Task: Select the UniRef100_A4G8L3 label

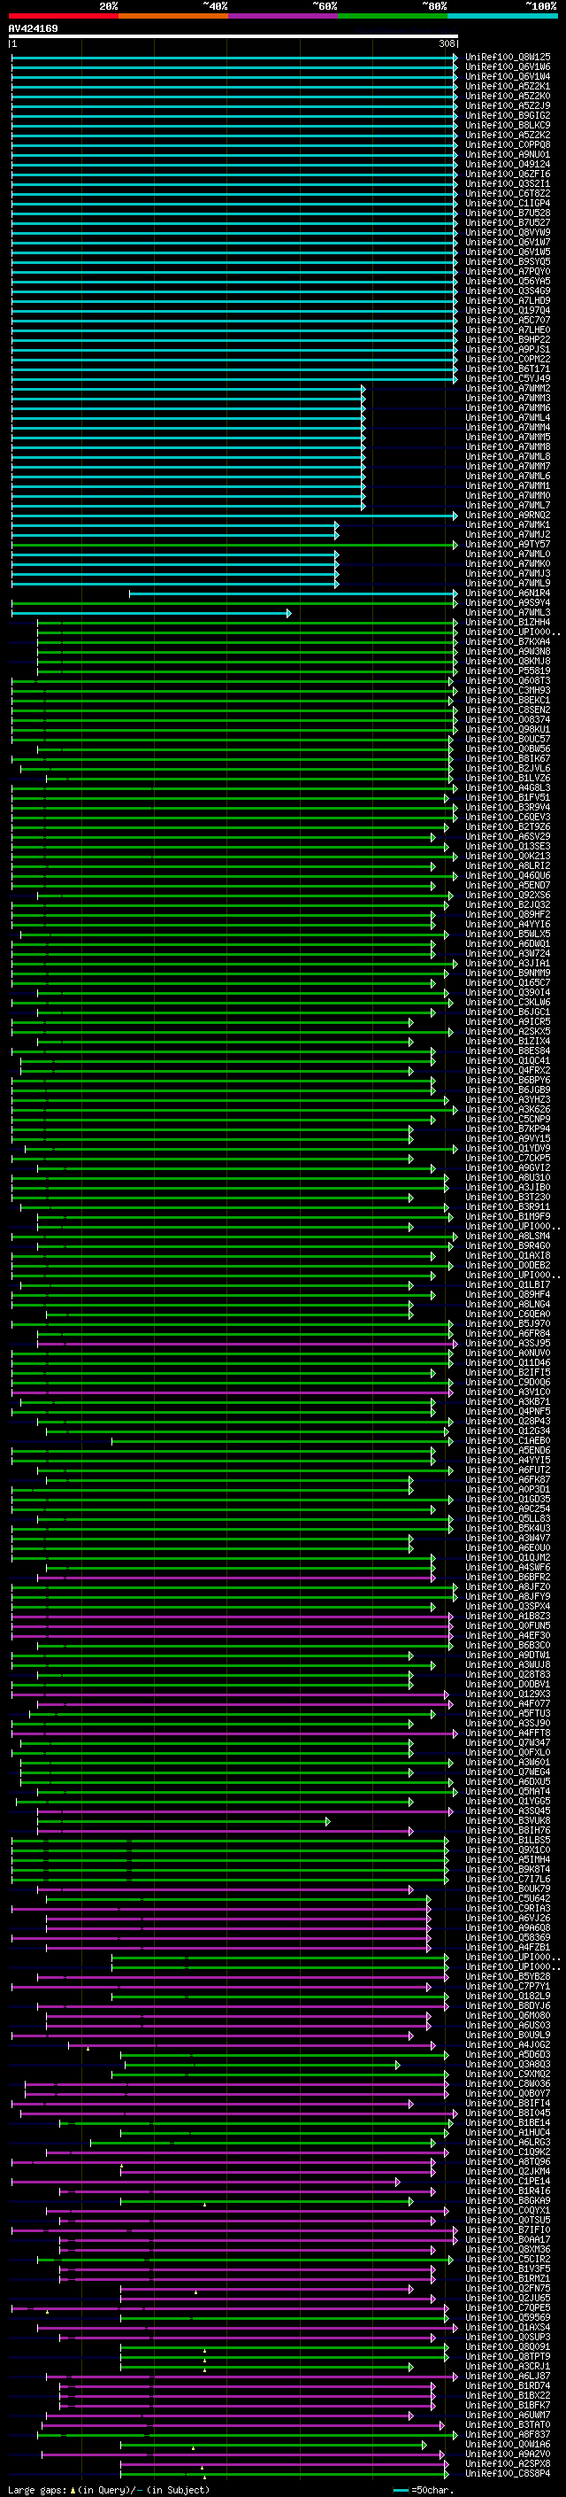Action: coord(508,787)
